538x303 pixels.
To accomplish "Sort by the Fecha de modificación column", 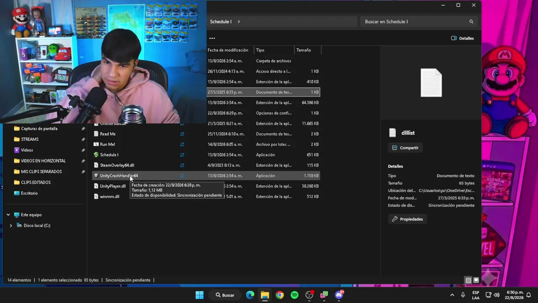I will (x=228, y=50).
